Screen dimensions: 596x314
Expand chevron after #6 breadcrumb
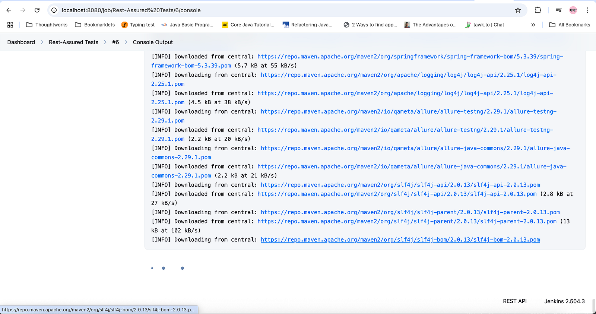126,42
